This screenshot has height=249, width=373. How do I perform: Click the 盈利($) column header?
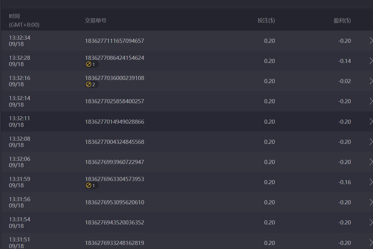point(342,20)
